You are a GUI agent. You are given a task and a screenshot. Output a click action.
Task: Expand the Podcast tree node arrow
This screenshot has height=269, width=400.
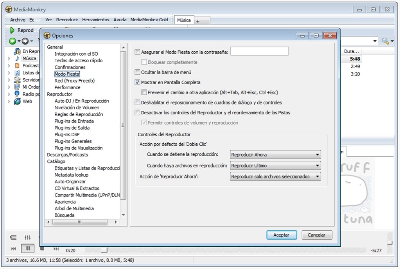click(x=9, y=66)
